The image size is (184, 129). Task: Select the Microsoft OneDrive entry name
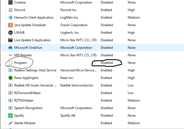pos(28,48)
